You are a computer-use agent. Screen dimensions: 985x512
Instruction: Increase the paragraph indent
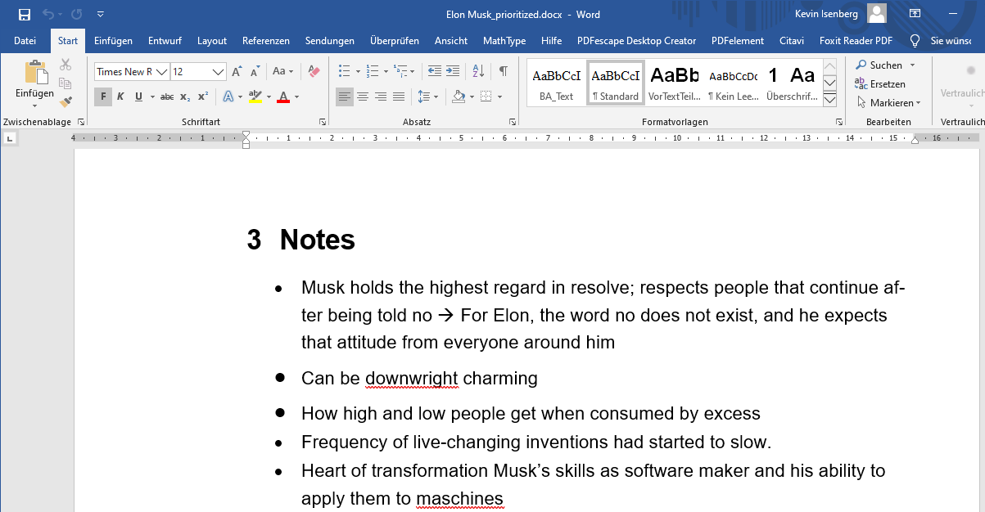[x=451, y=72]
